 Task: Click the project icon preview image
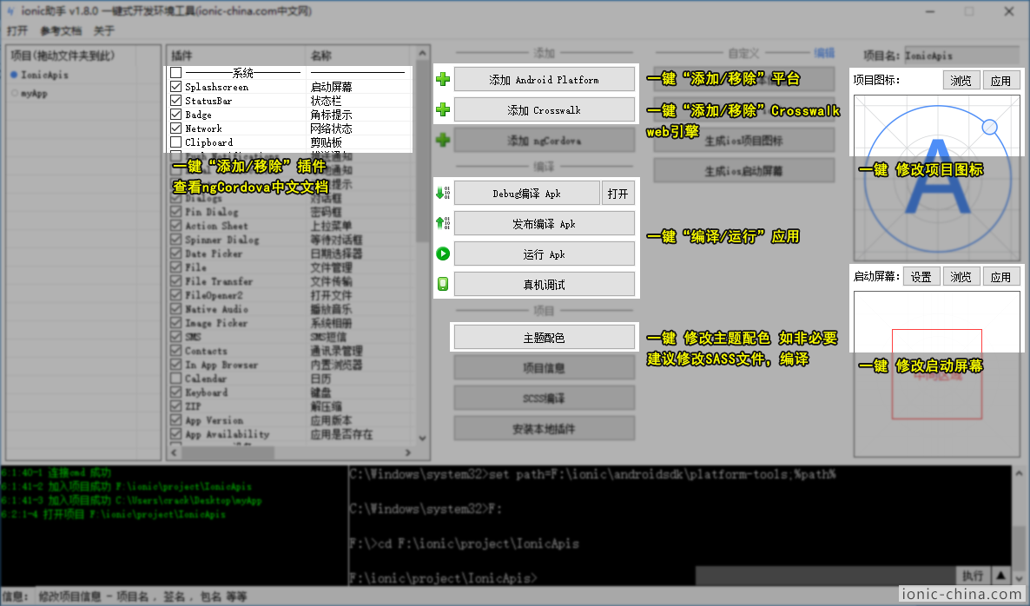[x=937, y=177]
